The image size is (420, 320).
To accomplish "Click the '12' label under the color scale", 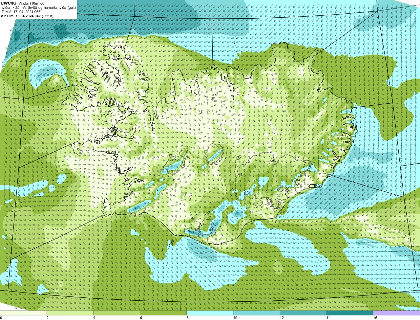I will 282,318.
